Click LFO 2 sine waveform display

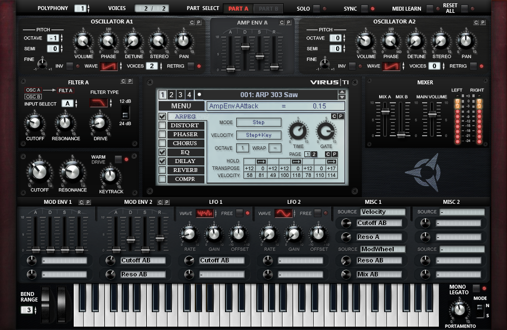click(x=283, y=213)
